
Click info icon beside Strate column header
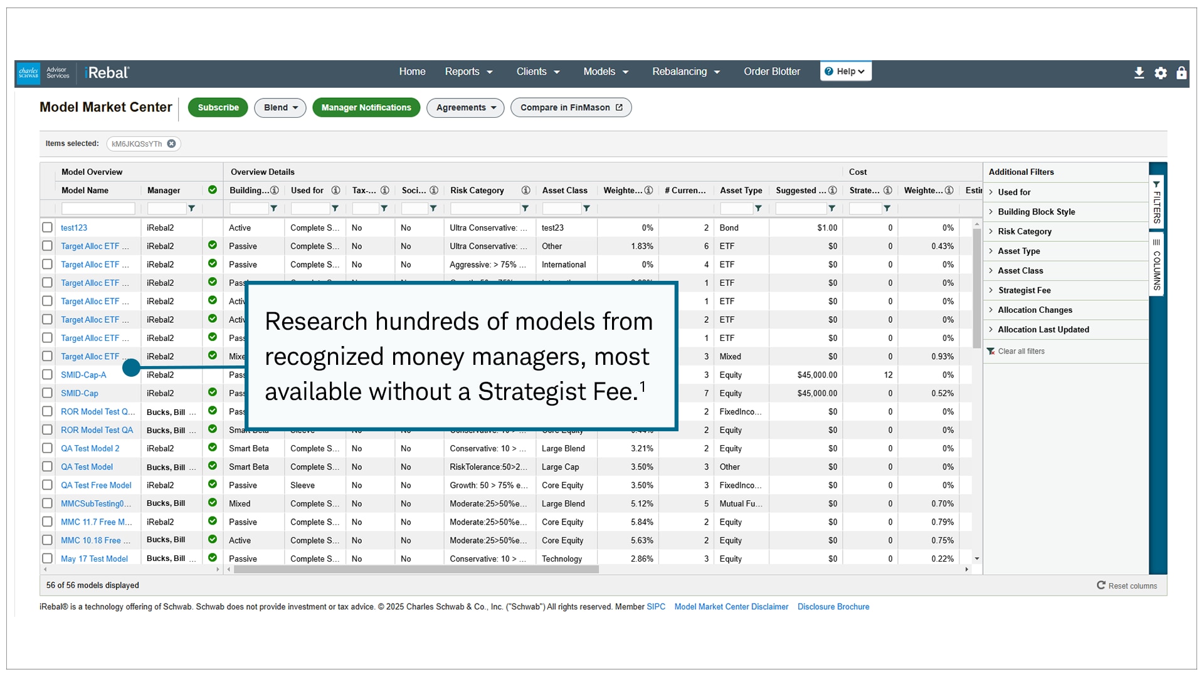tap(887, 190)
